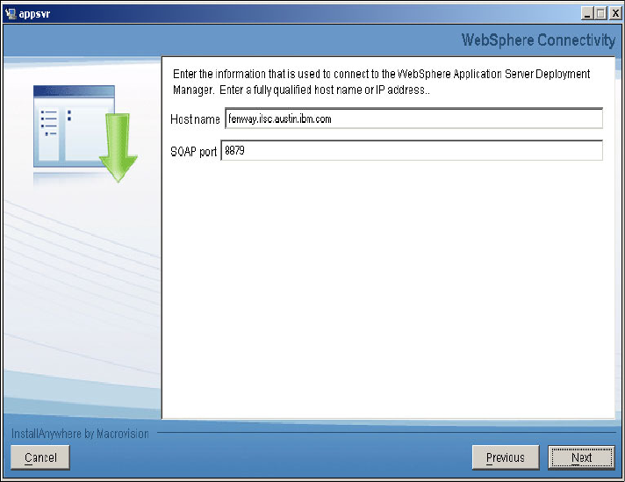Focus the Host name input field
Screen dimensions: 625x482
pyautogui.click(x=413, y=119)
